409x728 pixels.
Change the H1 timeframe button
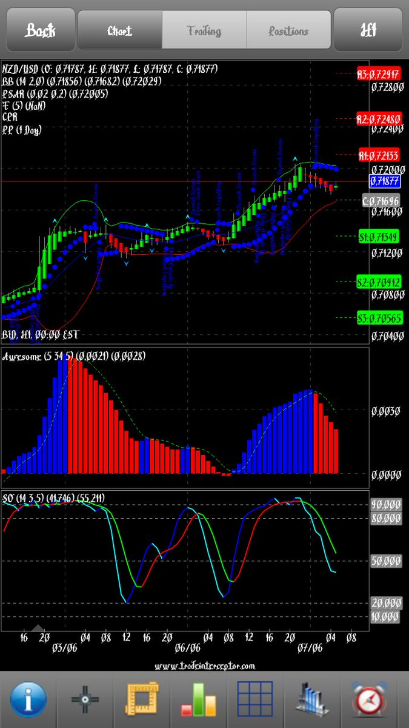click(x=368, y=30)
